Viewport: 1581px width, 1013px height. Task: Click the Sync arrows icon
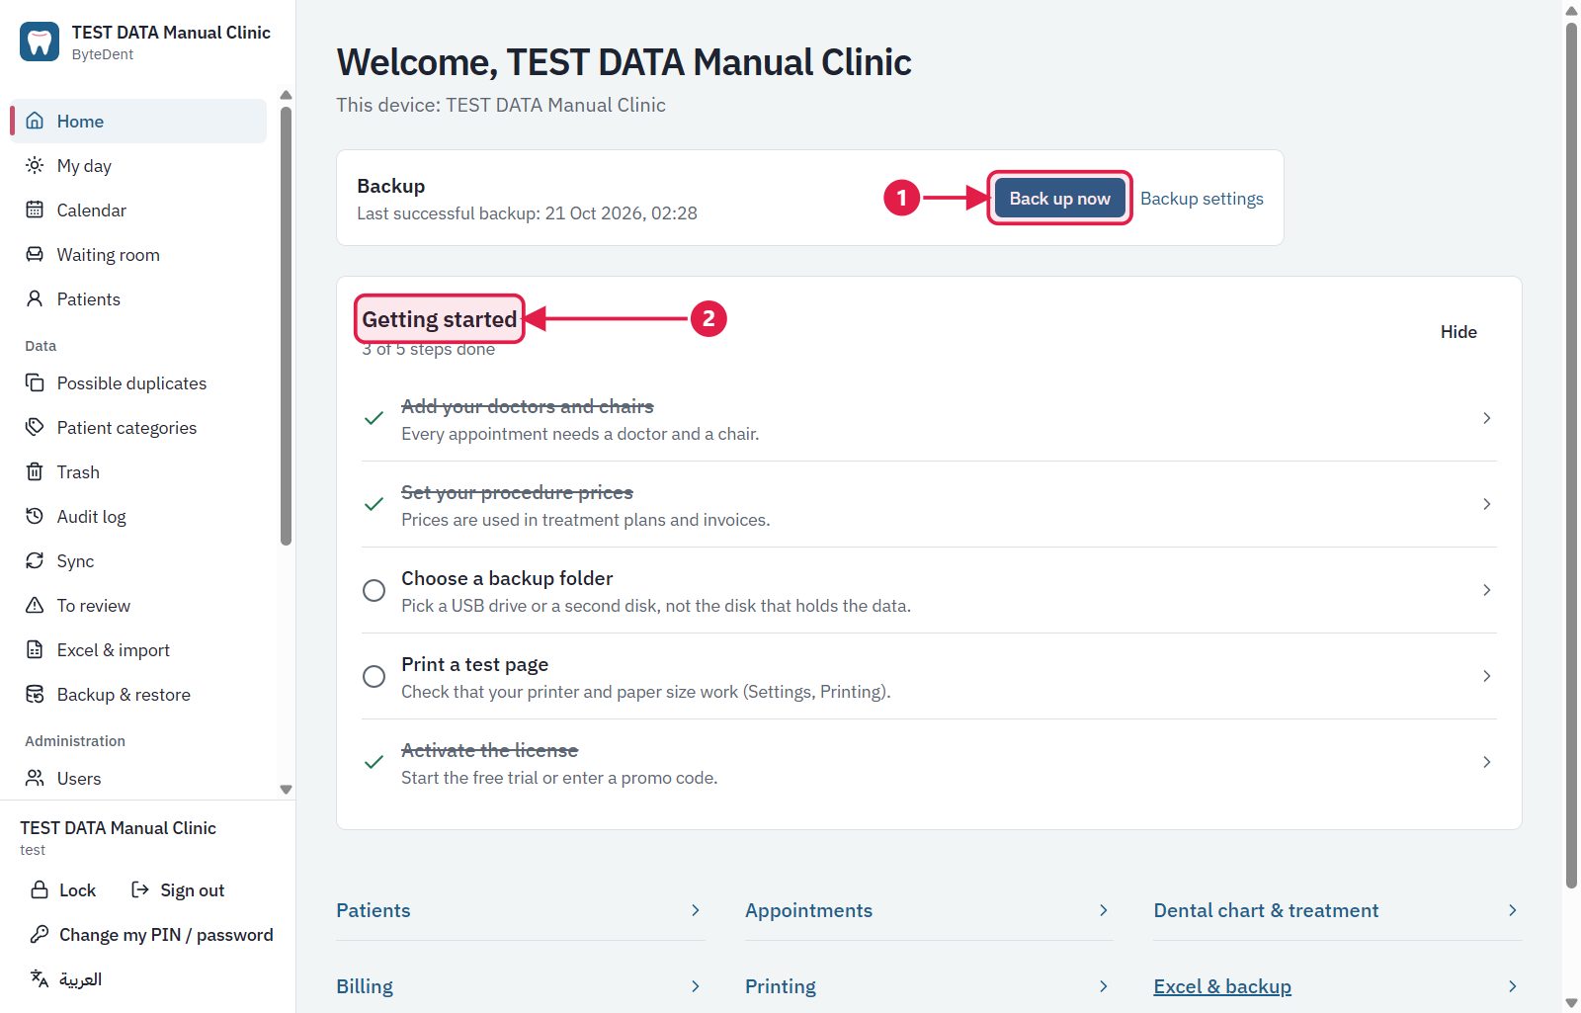pos(35,560)
